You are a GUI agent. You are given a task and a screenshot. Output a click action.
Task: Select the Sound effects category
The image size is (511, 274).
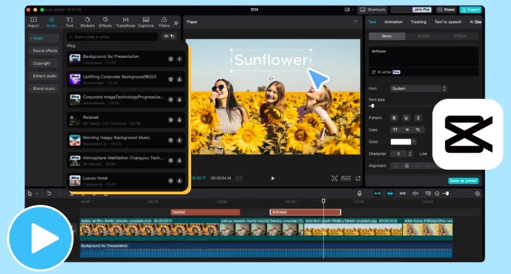click(45, 50)
